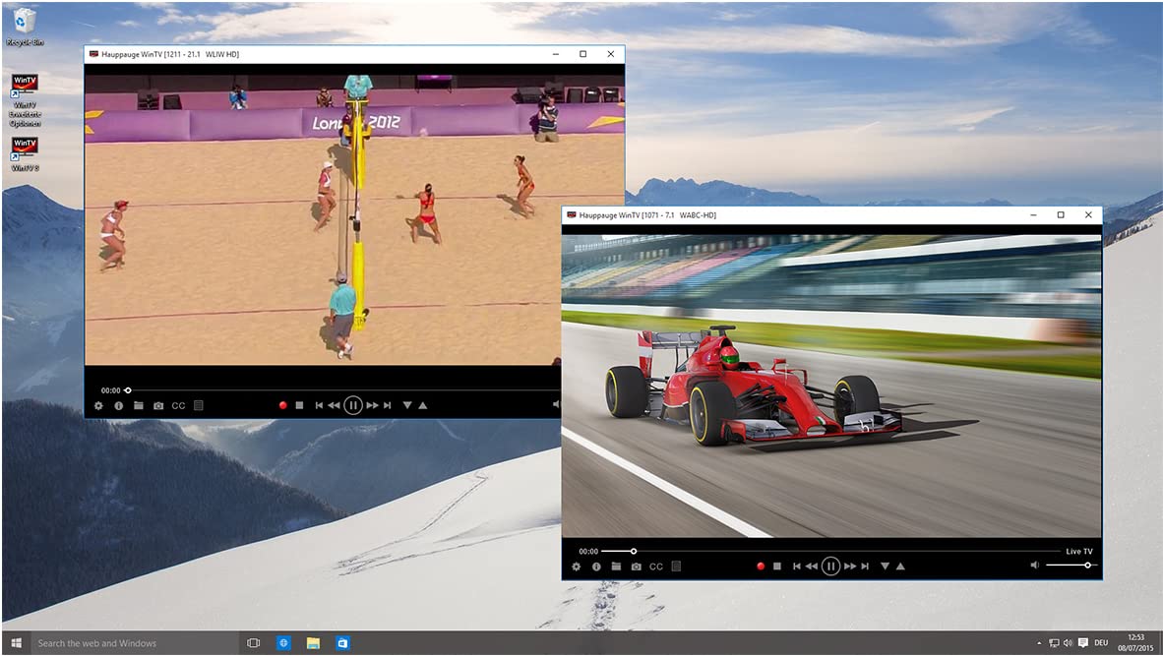Open Task View from the taskbar
1163x656 pixels.
[x=253, y=643]
